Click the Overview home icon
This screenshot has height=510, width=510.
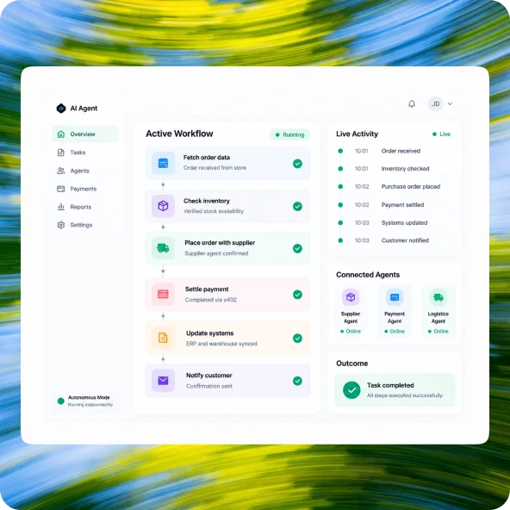point(61,134)
